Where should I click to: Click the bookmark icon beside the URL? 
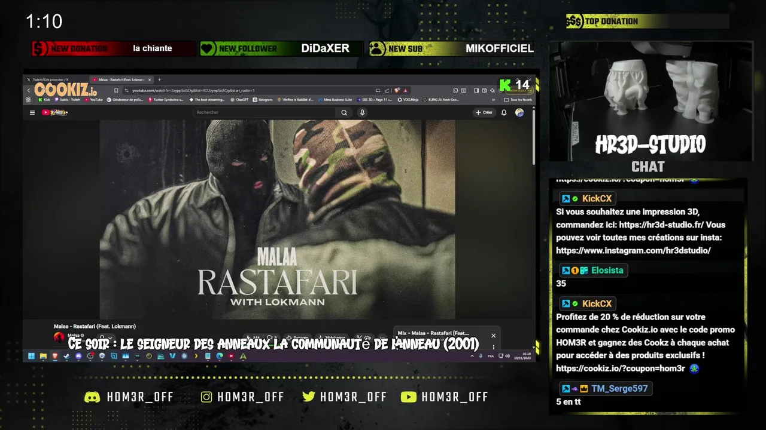[116, 90]
